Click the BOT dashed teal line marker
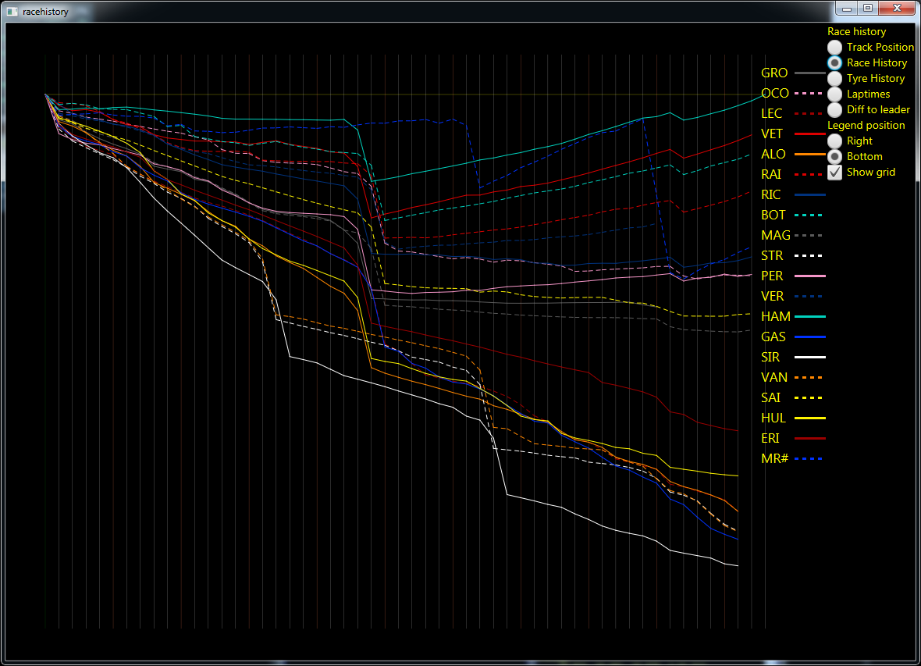Image resolution: width=921 pixels, height=666 pixels. tap(809, 215)
